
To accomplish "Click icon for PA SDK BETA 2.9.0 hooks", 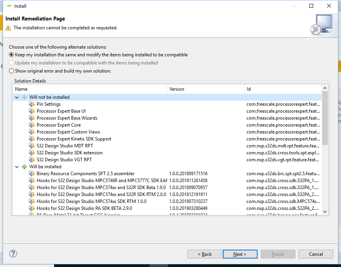I will tap(32, 208).
